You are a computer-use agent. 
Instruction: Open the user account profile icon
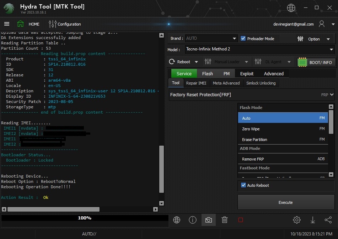coord(321,24)
